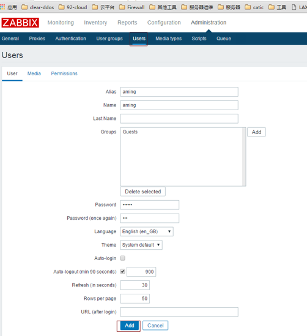307x336 pixels.
Task: Click the Groups list scrollbar
Action: tap(244, 157)
